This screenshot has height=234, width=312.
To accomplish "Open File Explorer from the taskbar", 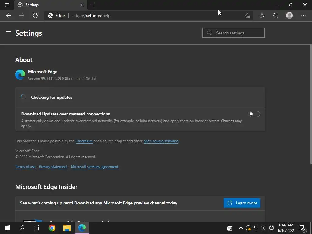I will (67, 228).
